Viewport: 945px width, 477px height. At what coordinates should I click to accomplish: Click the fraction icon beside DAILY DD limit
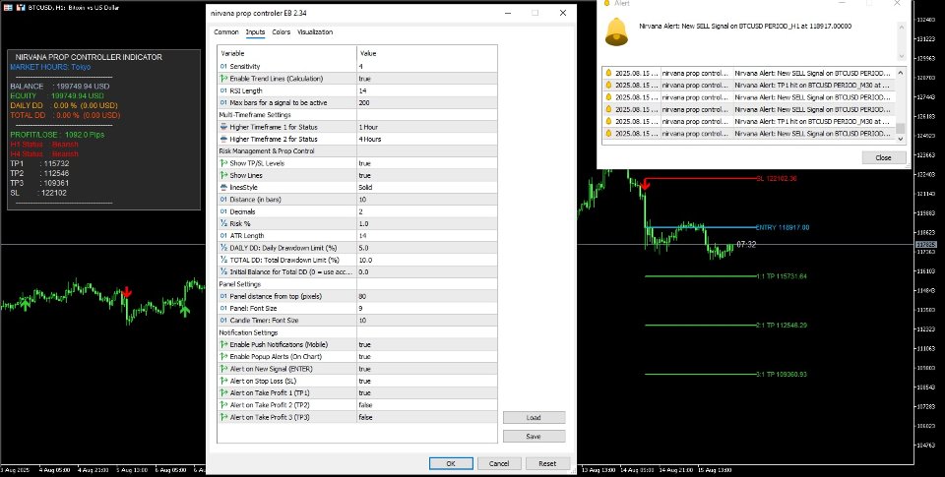(223, 248)
